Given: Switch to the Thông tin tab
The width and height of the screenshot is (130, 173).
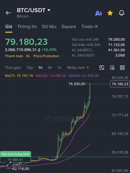Looking at the screenshot, I should click(27, 27).
